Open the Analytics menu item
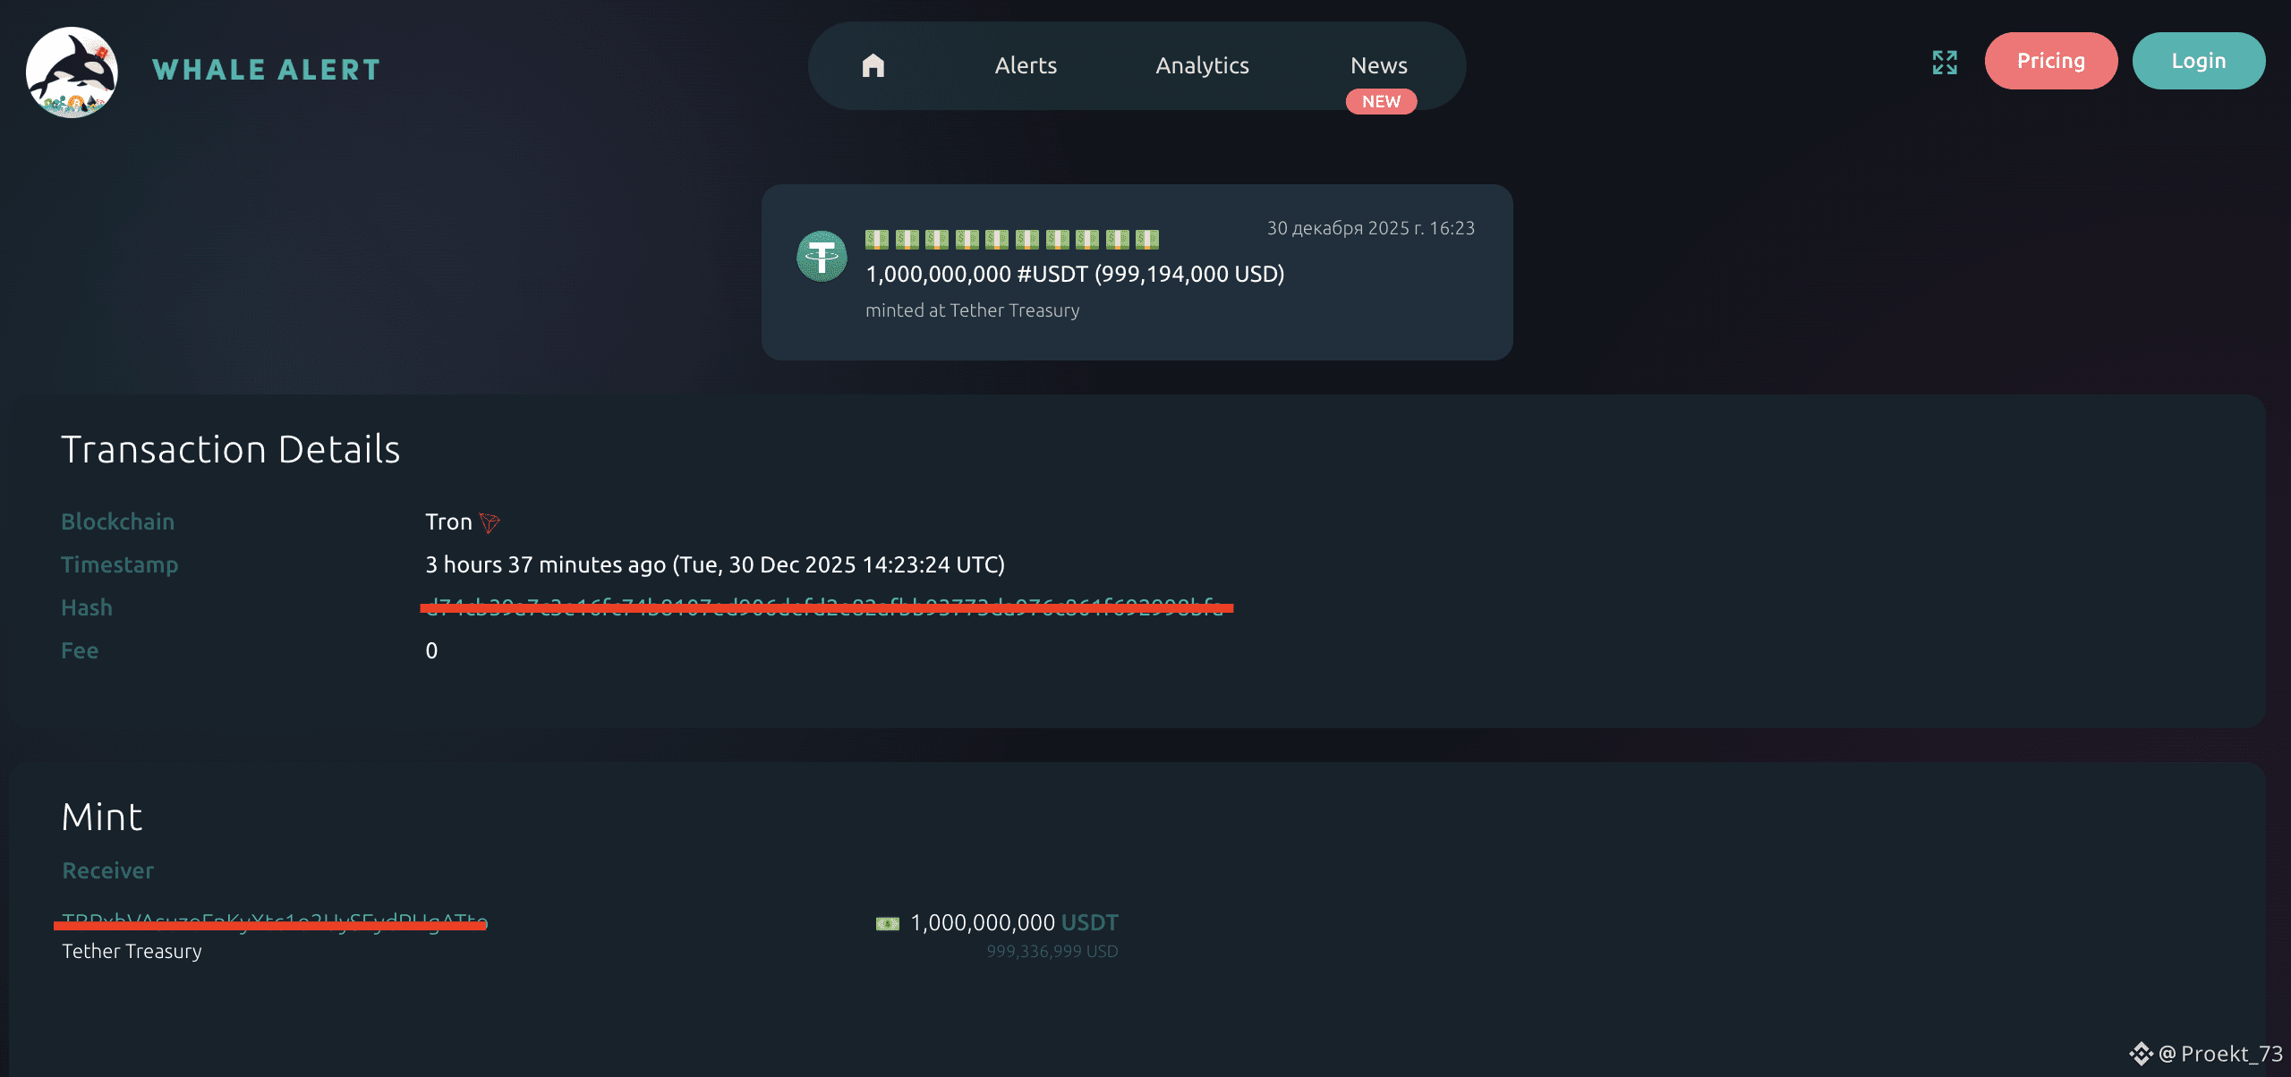The height and width of the screenshot is (1077, 2291). tap(1202, 65)
